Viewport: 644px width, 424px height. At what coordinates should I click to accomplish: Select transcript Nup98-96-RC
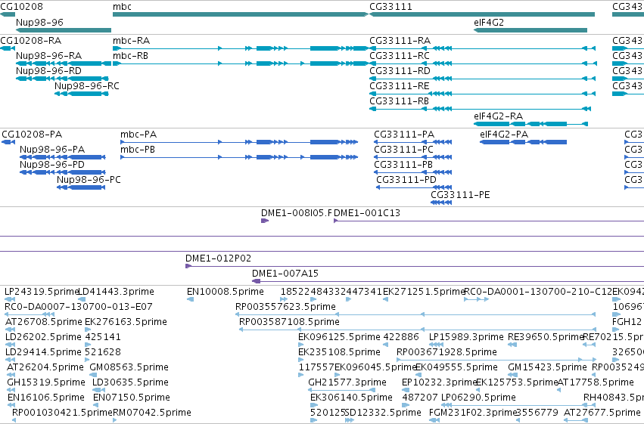tap(81, 94)
